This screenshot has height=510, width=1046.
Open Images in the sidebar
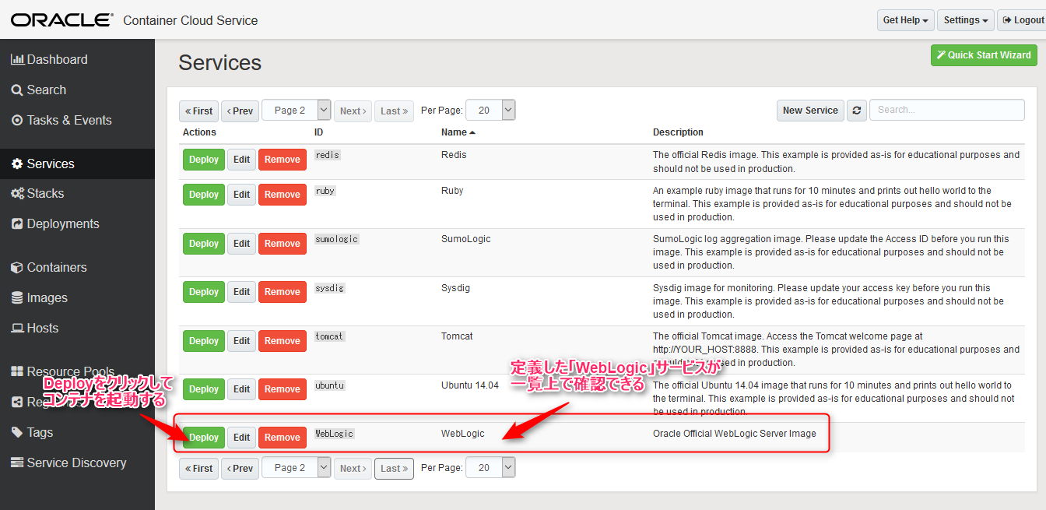pos(39,297)
